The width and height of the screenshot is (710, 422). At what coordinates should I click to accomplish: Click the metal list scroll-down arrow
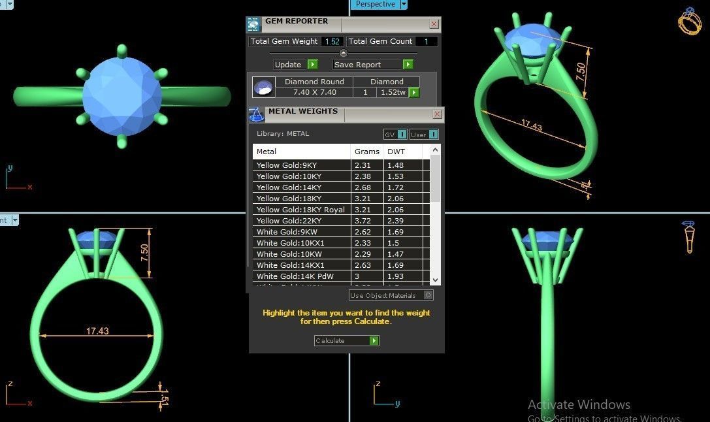435,280
